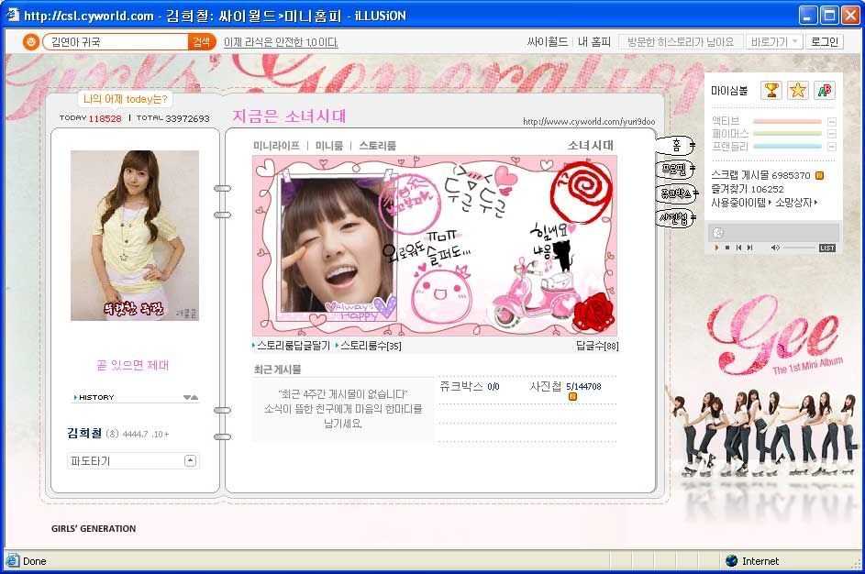This screenshot has height=574, width=865.
Task: Switch to 미니룸 view
Action: tap(329, 146)
